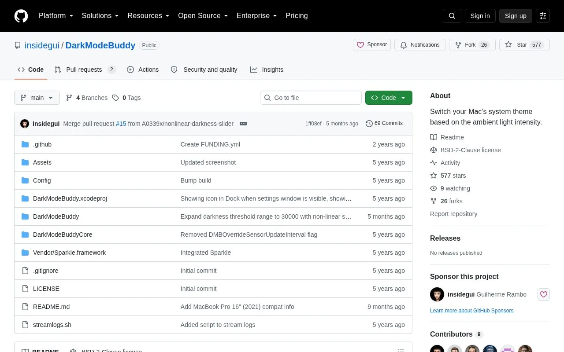Open the BSD-2-Clause license link in About
Screen dimensions: 564x352
(465, 150)
